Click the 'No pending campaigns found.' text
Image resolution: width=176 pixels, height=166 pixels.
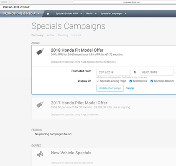54,134
